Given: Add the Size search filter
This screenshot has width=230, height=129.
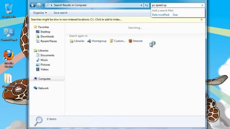Looking at the screenshot, I should pos(175,15).
